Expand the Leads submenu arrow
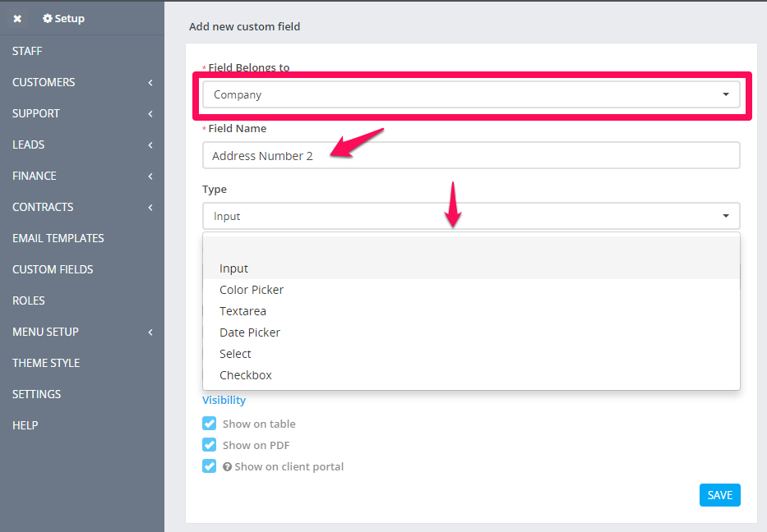 150,145
